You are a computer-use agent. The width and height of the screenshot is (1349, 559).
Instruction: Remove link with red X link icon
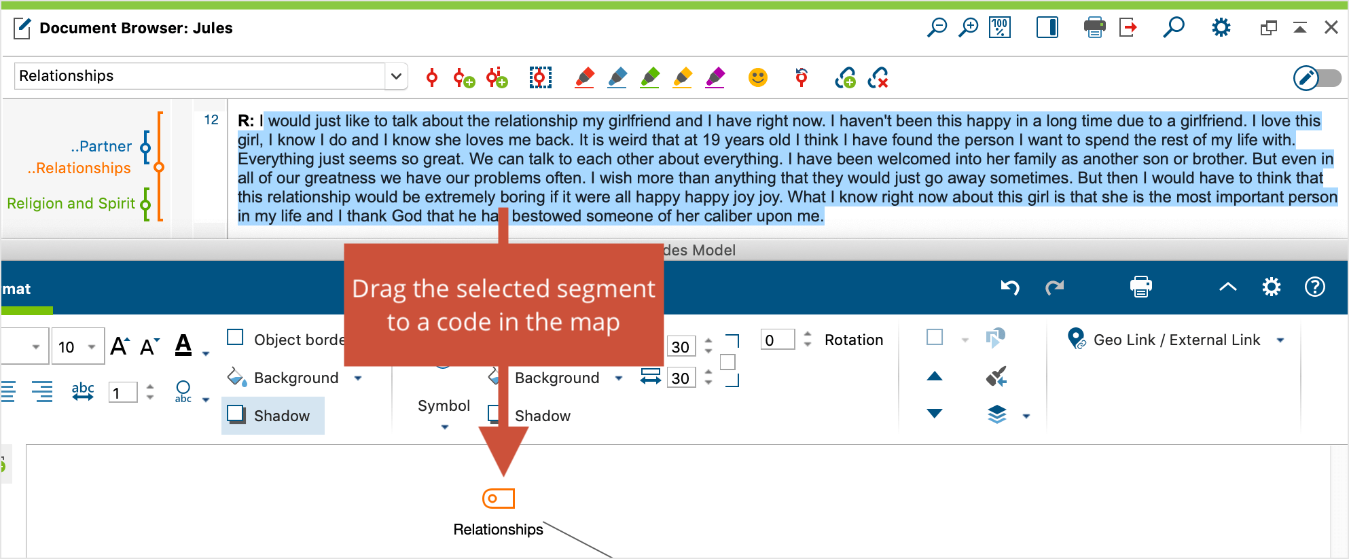tap(878, 77)
